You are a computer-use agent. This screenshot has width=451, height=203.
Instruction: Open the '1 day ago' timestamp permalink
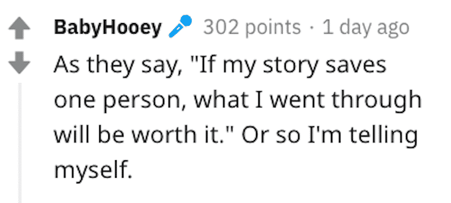point(365,28)
